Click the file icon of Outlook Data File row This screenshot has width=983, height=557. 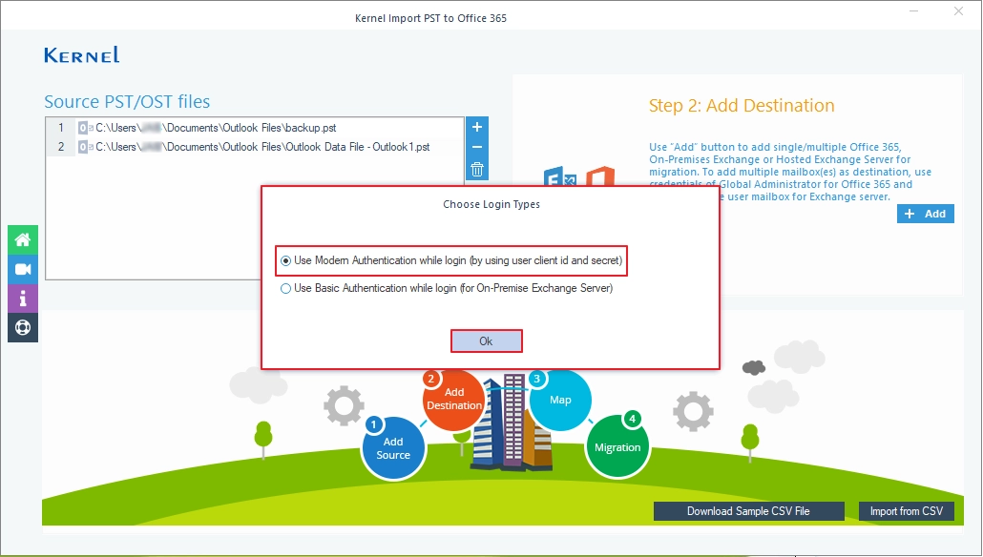click(85, 147)
